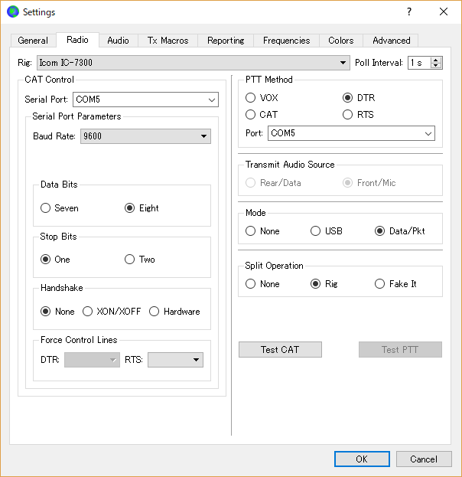Open the Colors tab
The image size is (462, 477).
click(x=340, y=41)
